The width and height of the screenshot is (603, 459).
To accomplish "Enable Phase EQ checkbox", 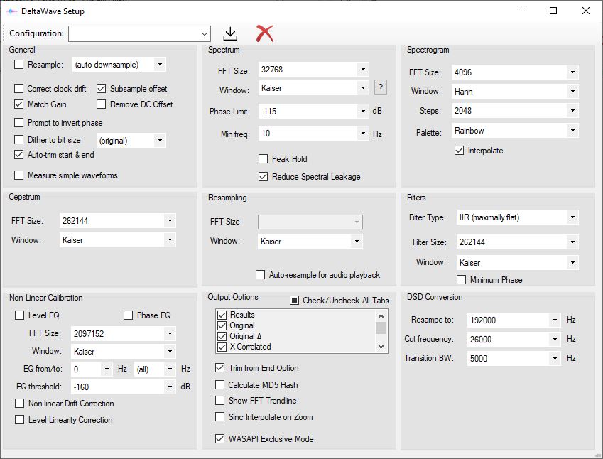I will (128, 315).
